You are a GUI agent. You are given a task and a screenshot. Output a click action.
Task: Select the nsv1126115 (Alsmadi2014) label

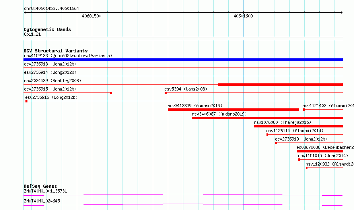(x=295, y=131)
